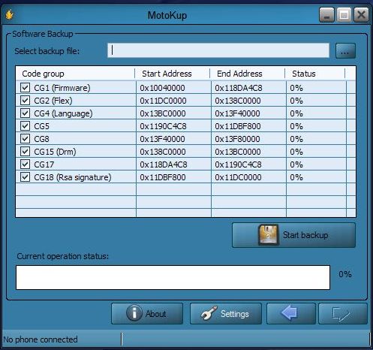This screenshot has height=350, width=373.
Task: Go back using the blue left arrow
Action: tap(291, 313)
